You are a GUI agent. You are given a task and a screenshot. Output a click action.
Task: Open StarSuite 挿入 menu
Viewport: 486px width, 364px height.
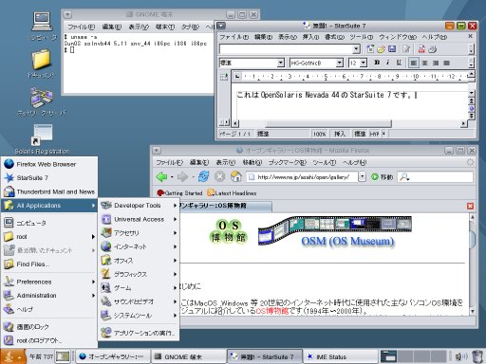tap(310, 37)
